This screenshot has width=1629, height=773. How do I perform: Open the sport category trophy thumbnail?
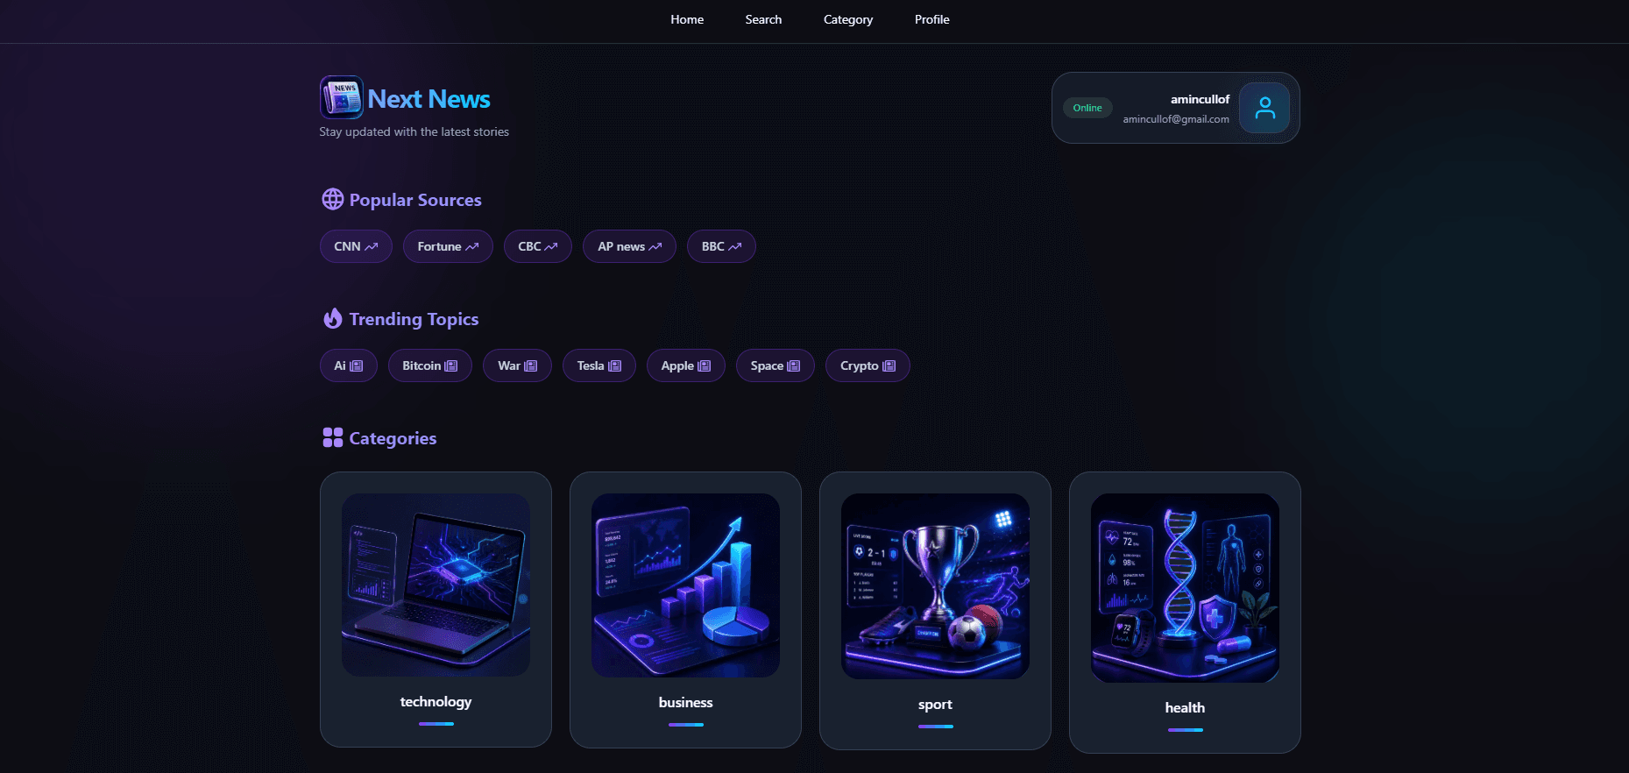click(935, 585)
